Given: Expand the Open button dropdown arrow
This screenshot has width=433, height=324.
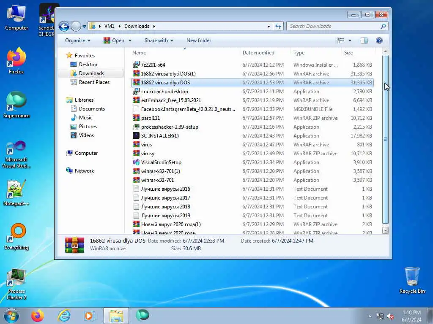Looking at the screenshot, I should point(130,40).
